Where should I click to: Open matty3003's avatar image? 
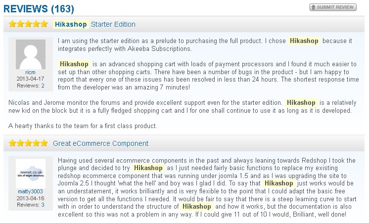30,173
